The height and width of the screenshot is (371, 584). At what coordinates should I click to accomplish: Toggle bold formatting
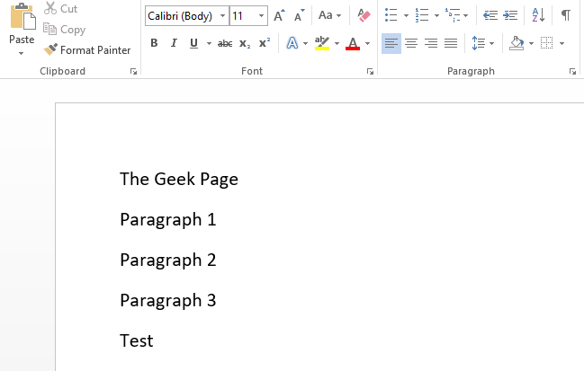coord(154,43)
